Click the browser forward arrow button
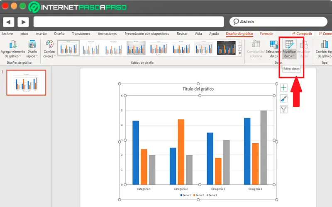Image resolution: width=332 pixels, height=207 pixels. point(23,22)
